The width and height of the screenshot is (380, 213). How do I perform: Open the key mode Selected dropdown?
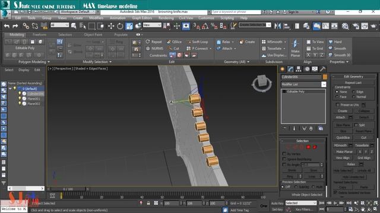(301, 203)
